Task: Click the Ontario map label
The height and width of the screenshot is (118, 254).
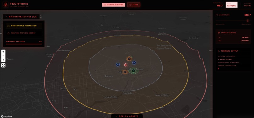Action: coord(64,88)
